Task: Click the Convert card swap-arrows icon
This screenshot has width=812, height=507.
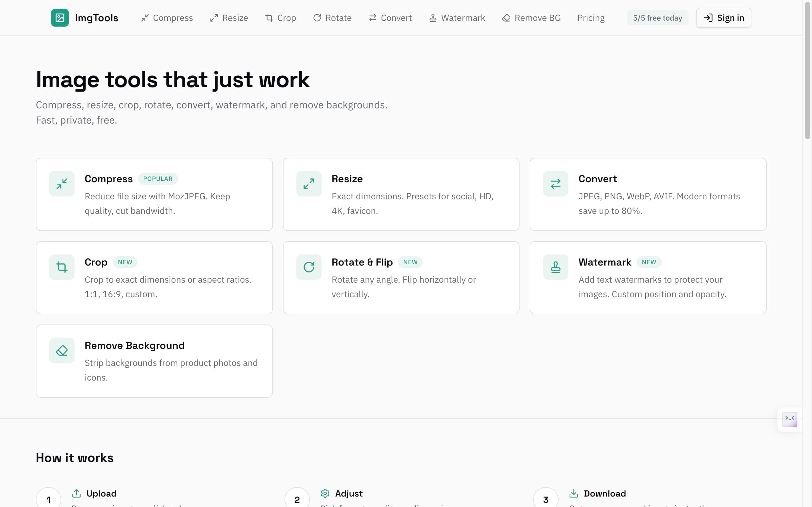Action: 556,184
